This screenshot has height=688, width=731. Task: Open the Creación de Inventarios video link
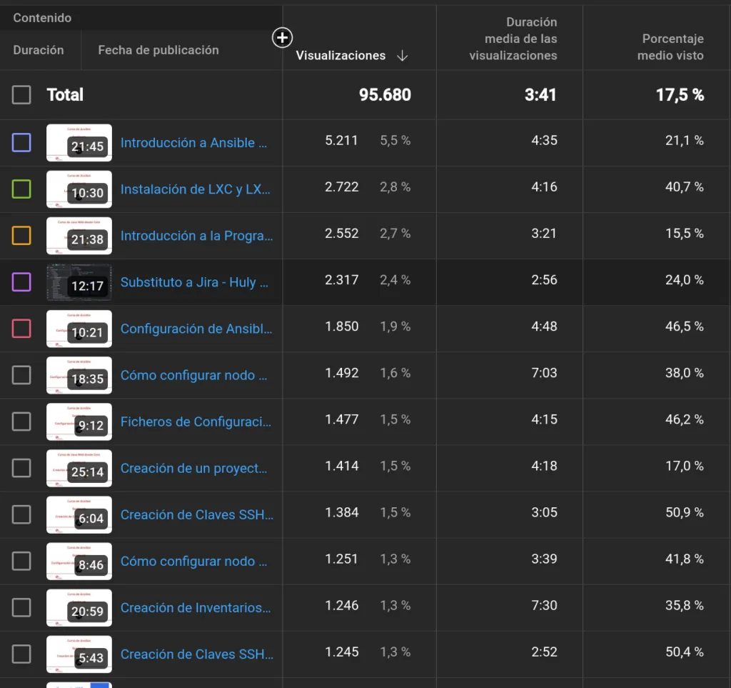(196, 608)
